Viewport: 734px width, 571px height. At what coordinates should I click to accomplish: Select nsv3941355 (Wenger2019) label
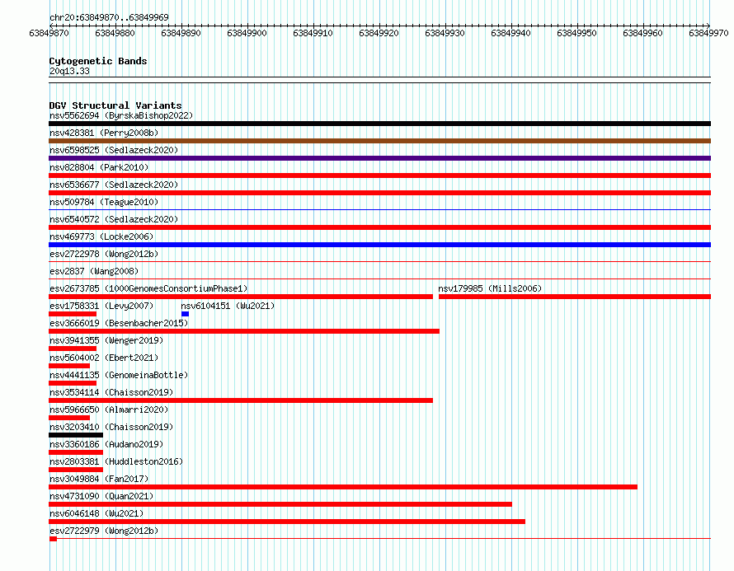coord(106,340)
